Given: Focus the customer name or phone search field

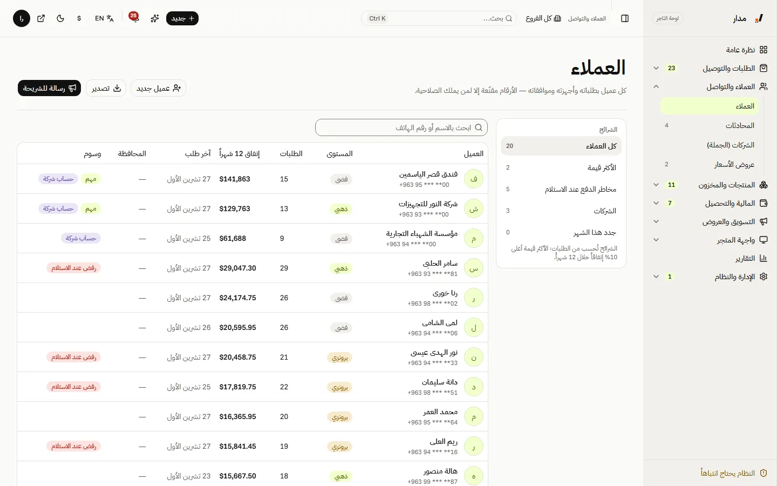Looking at the screenshot, I should [x=401, y=127].
